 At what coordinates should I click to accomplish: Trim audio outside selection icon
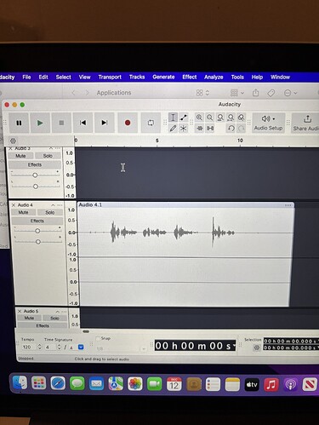click(200, 129)
